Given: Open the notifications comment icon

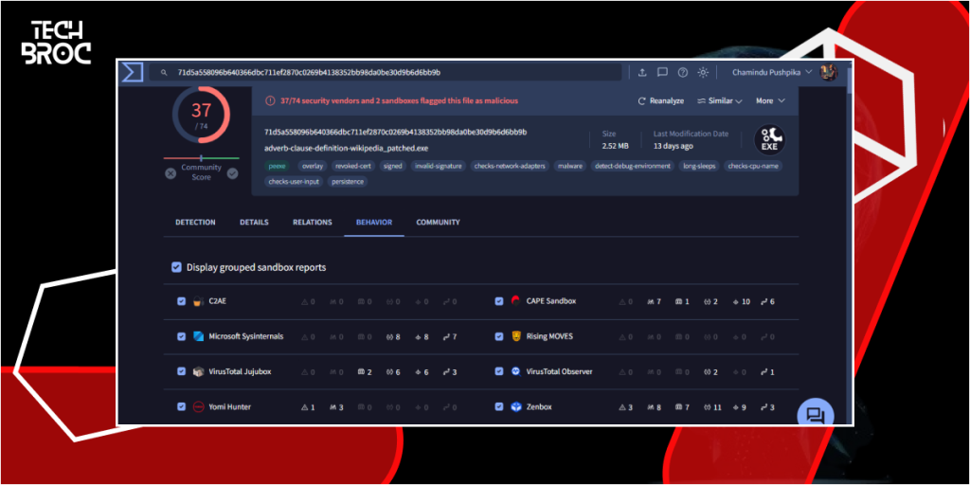Looking at the screenshot, I should 662,72.
